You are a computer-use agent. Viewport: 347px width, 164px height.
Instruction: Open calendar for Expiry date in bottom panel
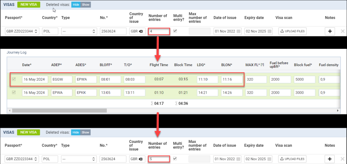coord(270,159)
